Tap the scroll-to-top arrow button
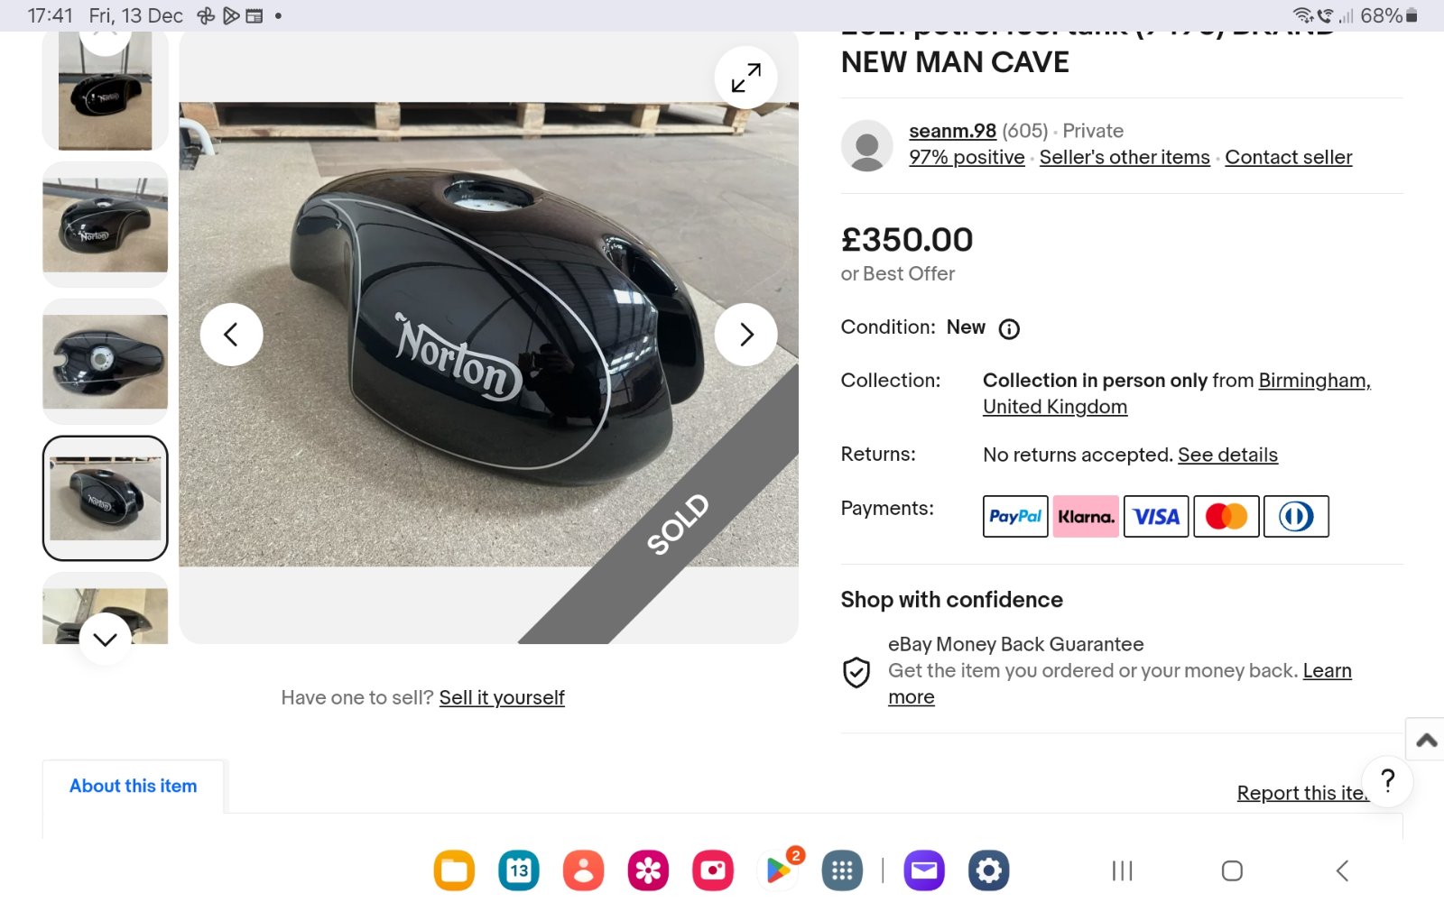The image size is (1444, 902). 1426,741
